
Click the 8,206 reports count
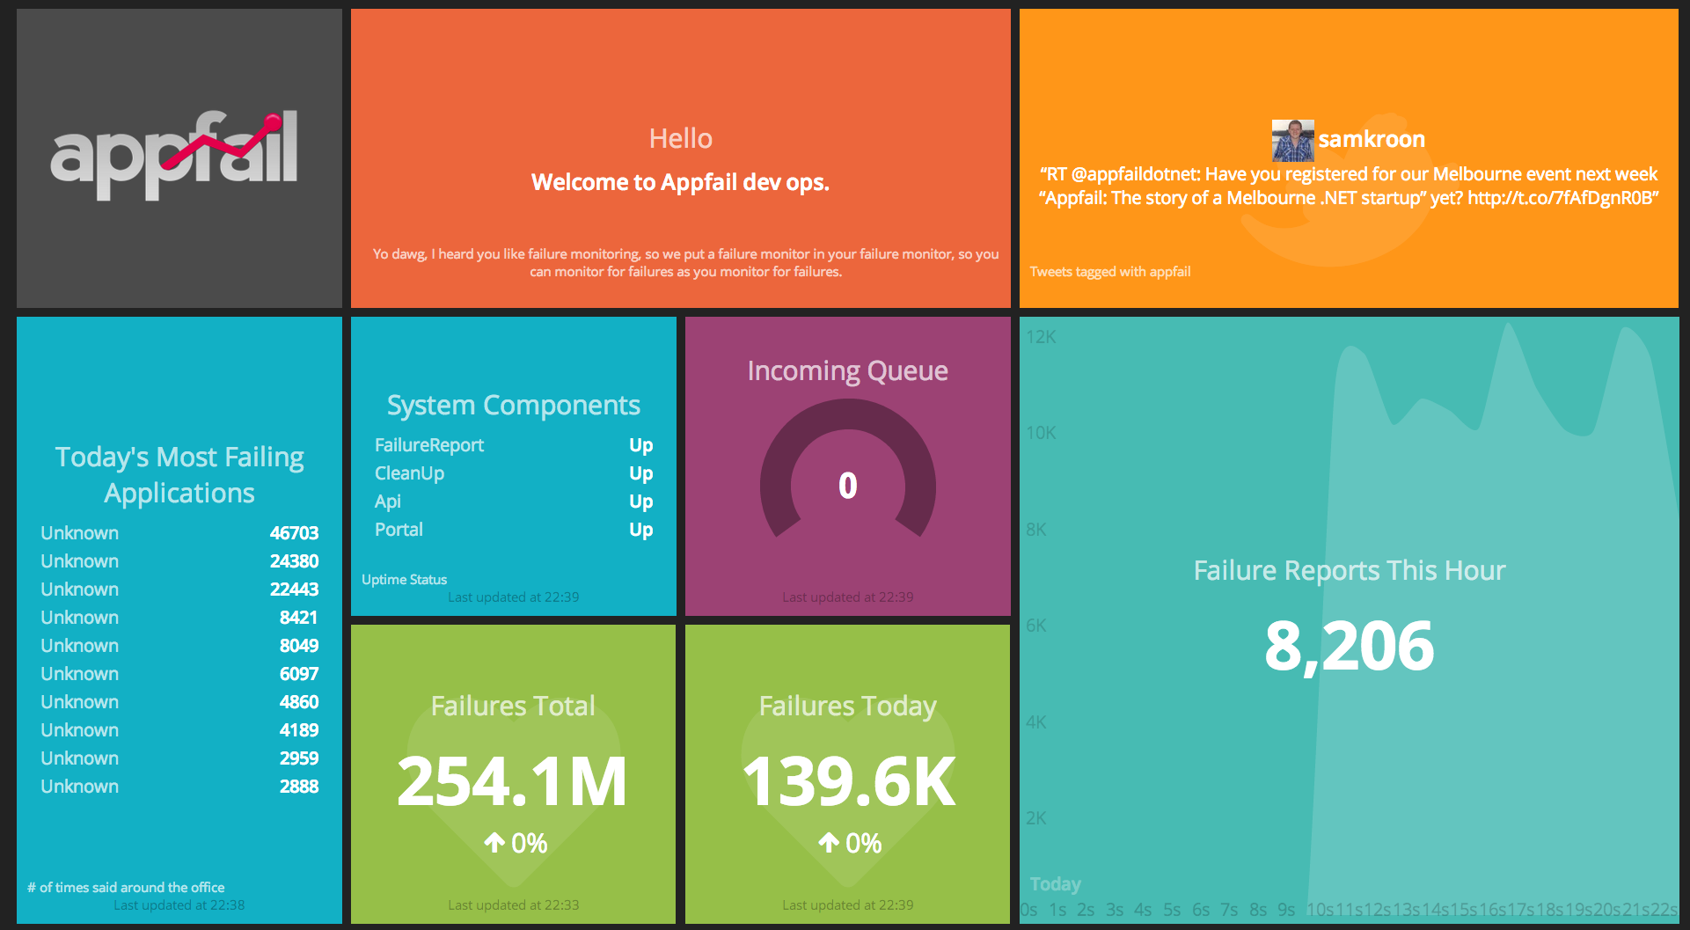click(1350, 647)
